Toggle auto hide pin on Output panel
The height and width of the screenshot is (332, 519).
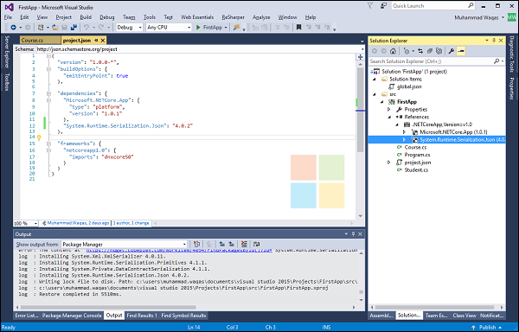click(x=354, y=234)
